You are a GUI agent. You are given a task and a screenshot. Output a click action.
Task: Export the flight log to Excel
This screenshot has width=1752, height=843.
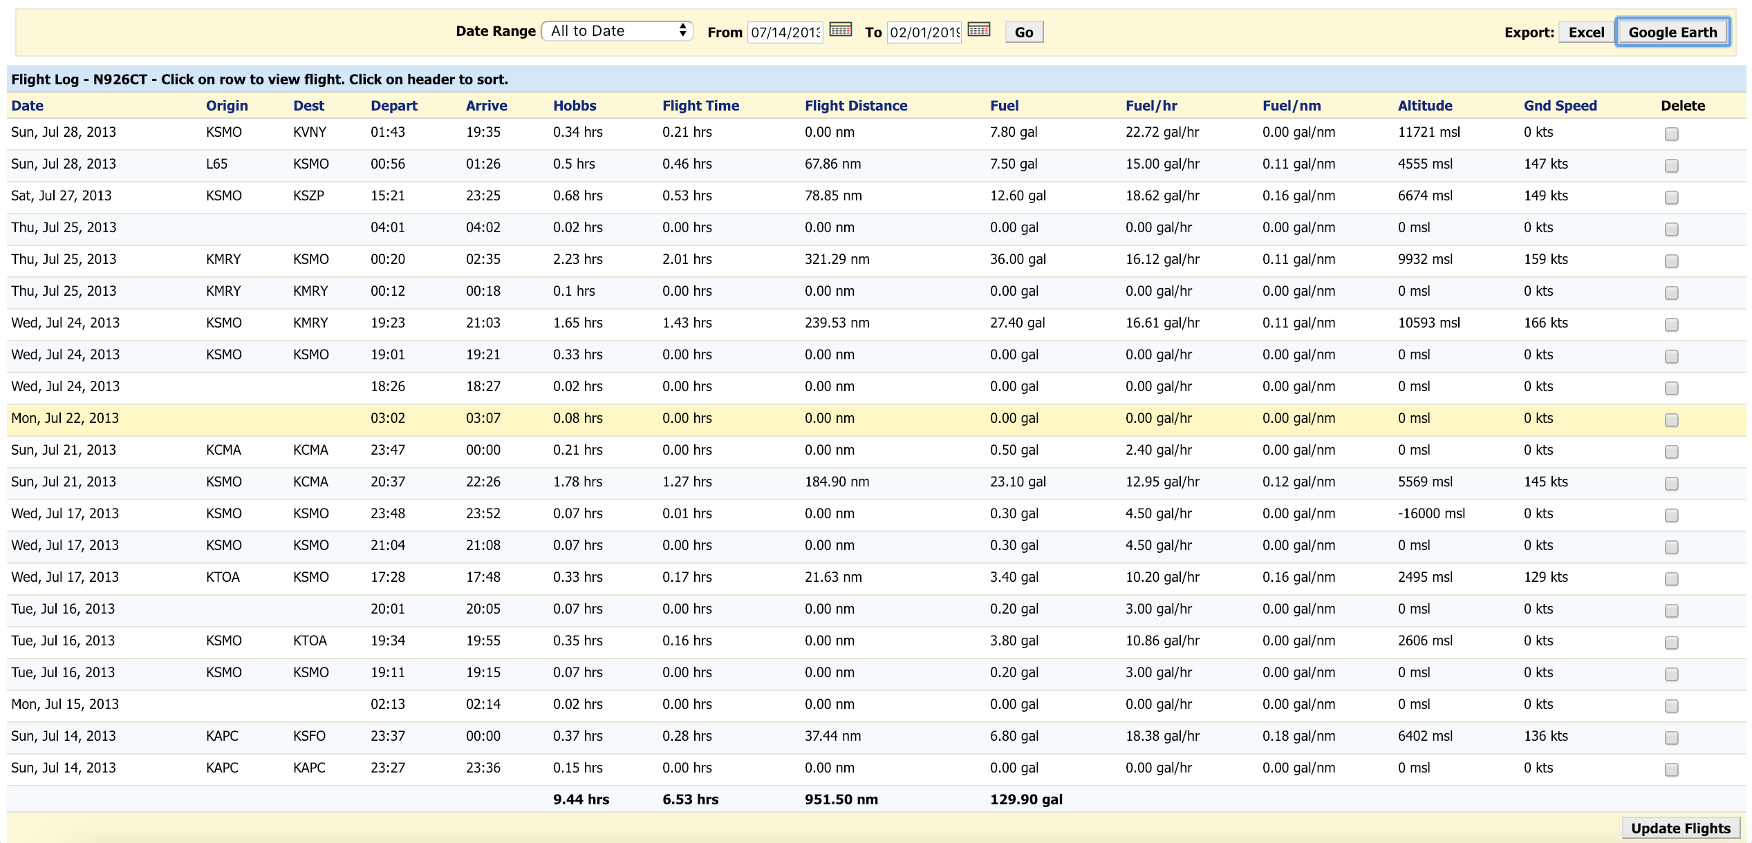click(1585, 32)
